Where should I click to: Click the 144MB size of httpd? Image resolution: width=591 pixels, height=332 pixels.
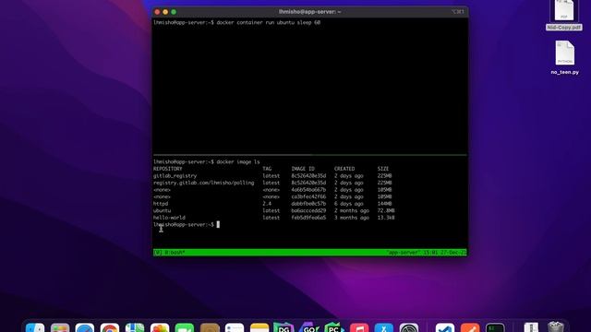(384, 204)
